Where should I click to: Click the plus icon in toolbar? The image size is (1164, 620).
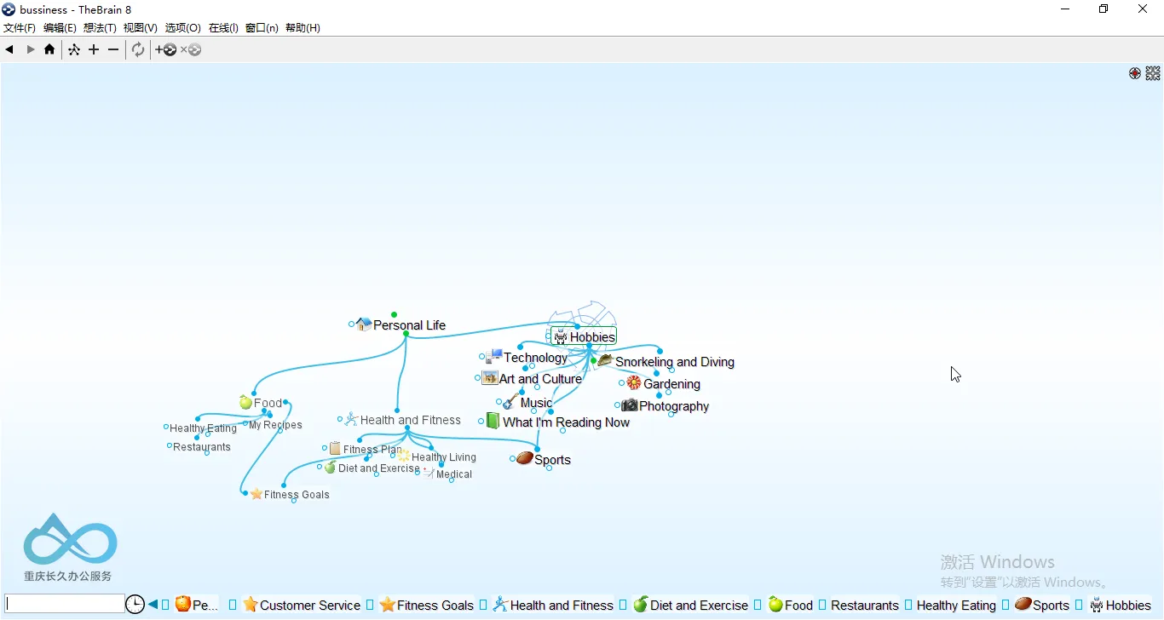pyautogui.click(x=94, y=49)
